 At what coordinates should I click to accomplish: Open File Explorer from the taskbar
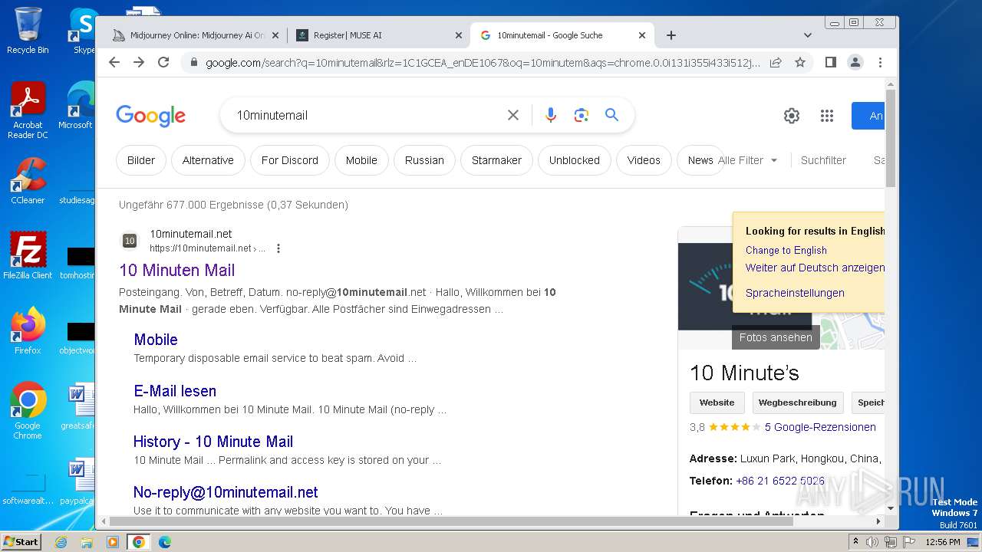[x=87, y=542]
